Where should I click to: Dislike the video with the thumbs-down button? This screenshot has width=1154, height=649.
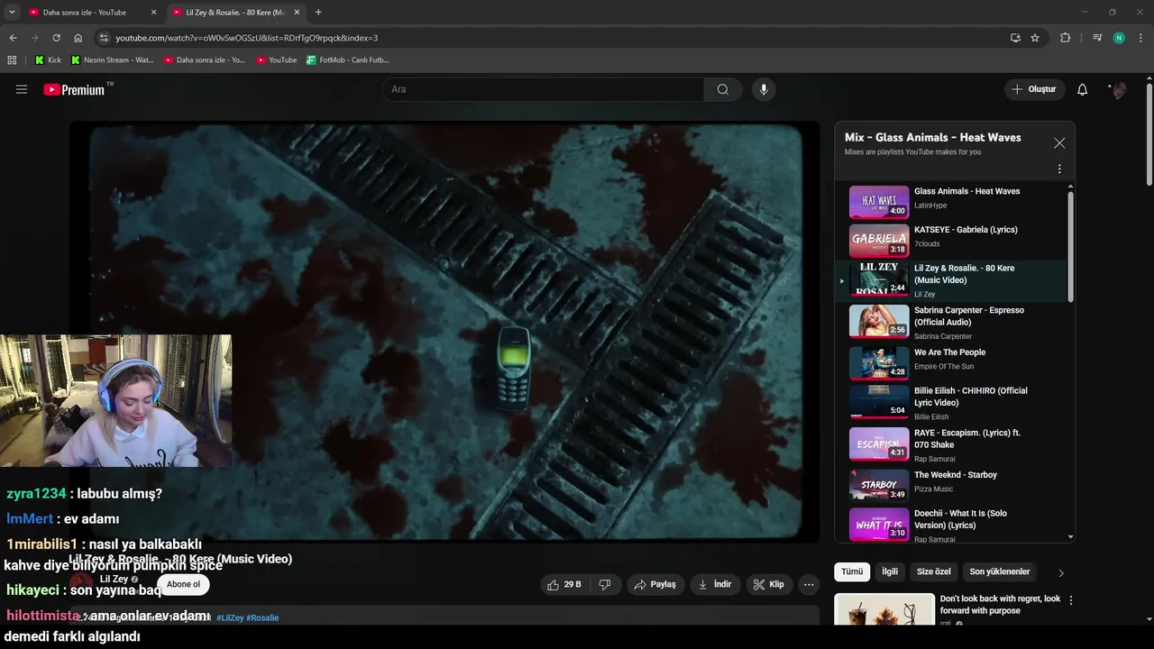tap(605, 584)
